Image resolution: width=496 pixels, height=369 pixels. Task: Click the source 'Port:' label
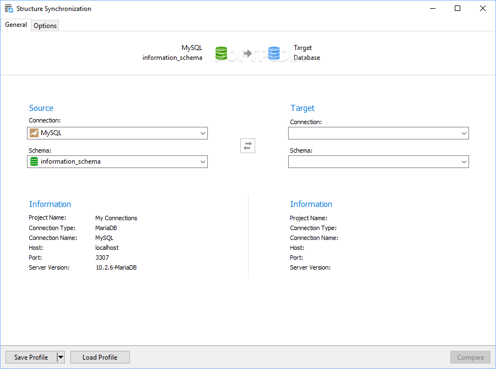click(x=35, y=258)
